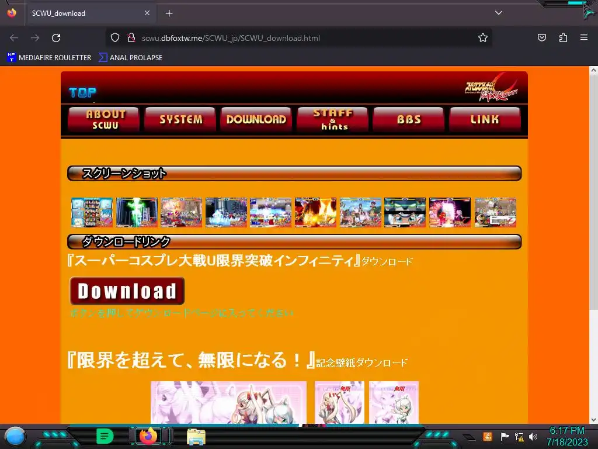Open the orange tray icon
This screenshot has width=598, height=449.
[488, 436]
